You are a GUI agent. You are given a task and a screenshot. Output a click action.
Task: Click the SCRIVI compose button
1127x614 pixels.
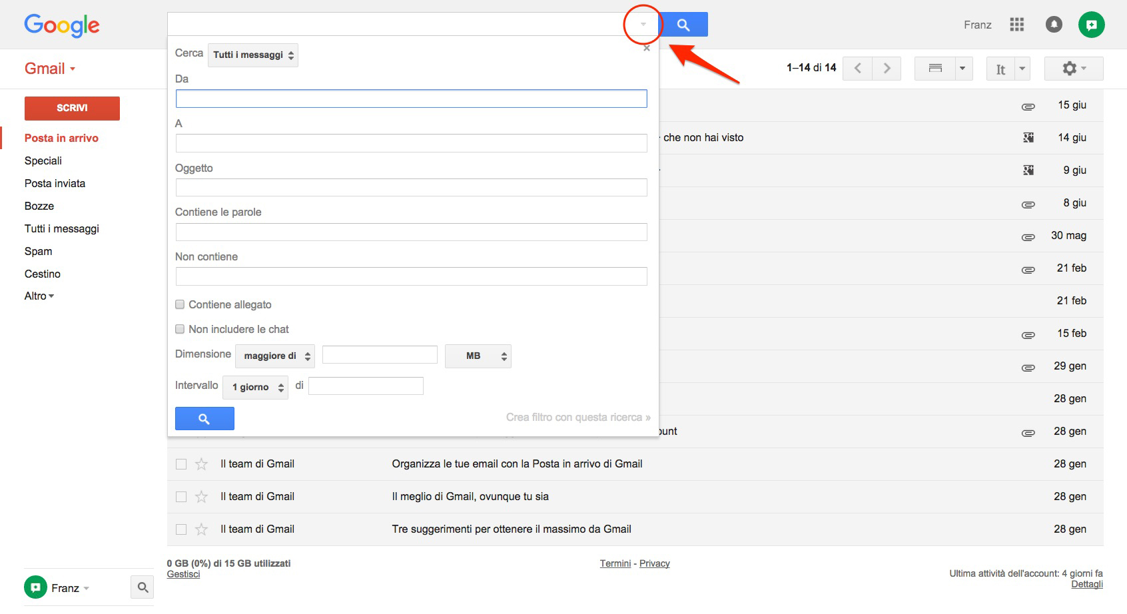pos(72,108)
